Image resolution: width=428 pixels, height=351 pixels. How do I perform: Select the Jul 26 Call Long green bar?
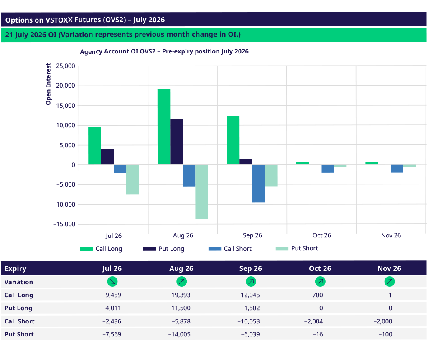94,146
